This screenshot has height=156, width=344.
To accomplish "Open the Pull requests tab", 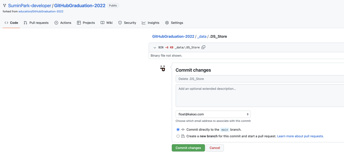I will (36, 23).
